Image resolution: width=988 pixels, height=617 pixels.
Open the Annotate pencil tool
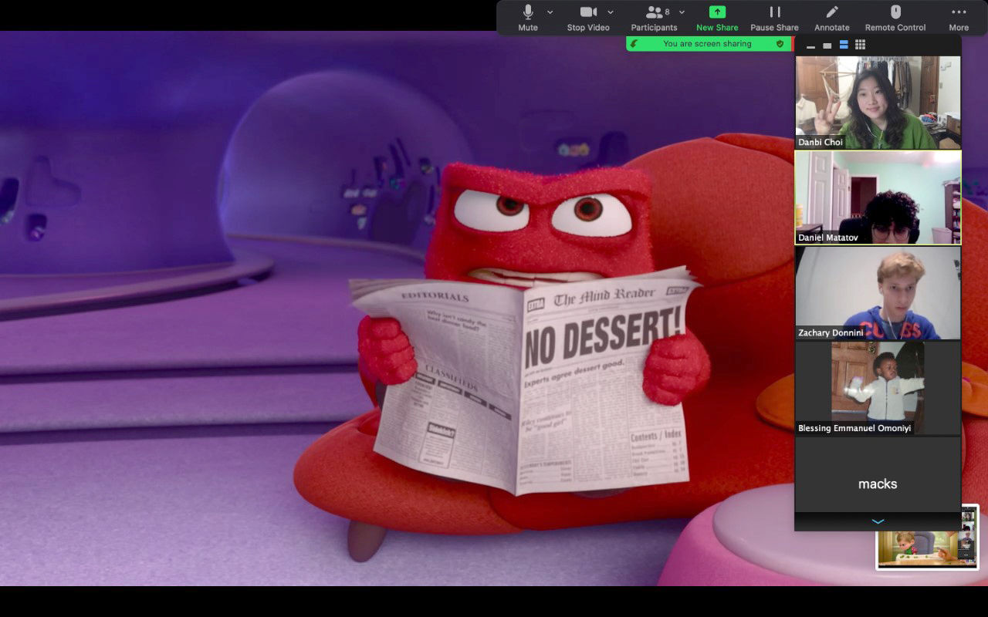832,18
